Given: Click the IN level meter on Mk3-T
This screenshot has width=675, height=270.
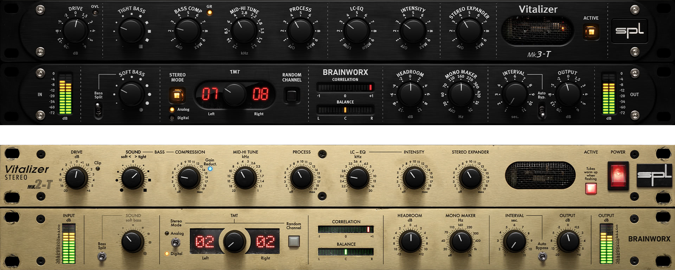Looking at the screenshot, I should 65,94.
